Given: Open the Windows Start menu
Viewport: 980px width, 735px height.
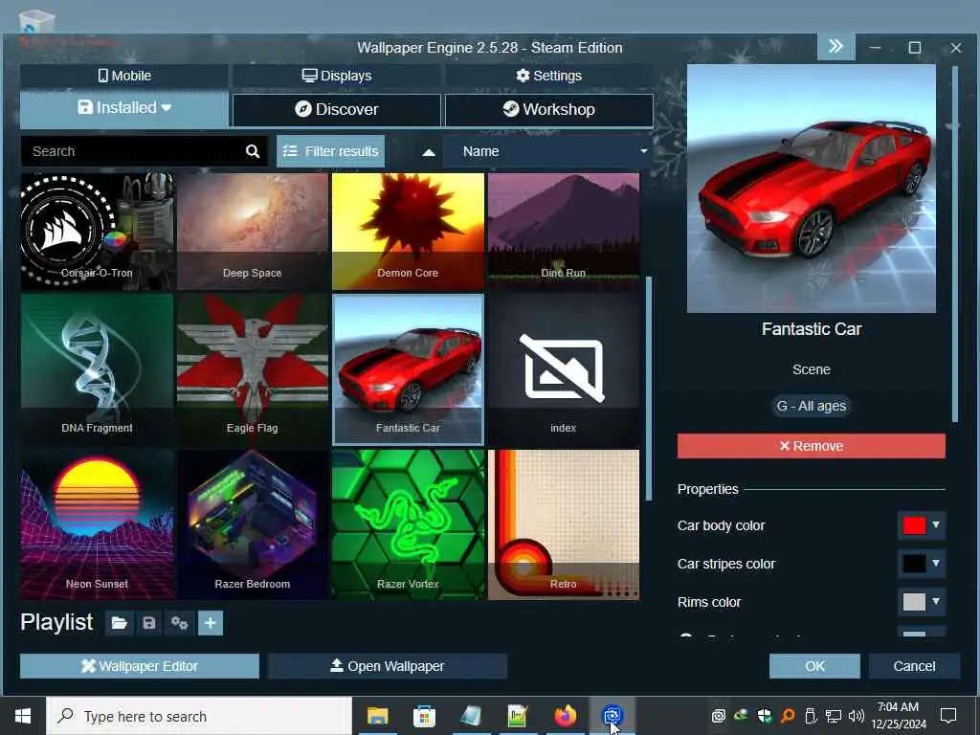Looking at the screenshot, I should (23, 716).
